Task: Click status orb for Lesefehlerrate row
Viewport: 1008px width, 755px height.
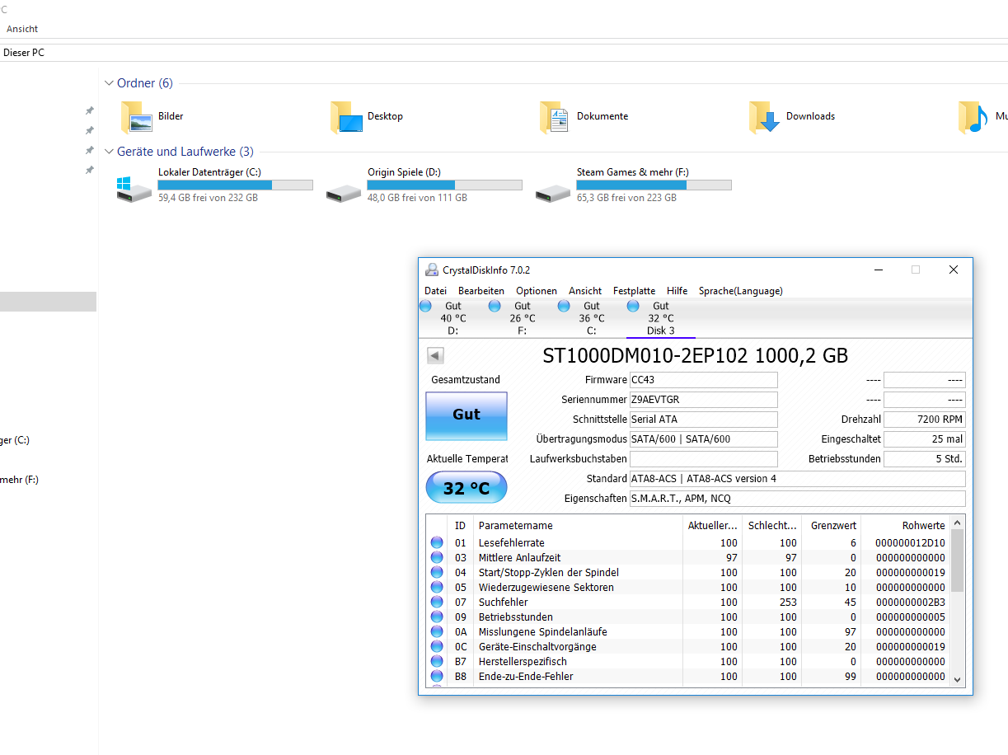Action: [x=437, y=542]
